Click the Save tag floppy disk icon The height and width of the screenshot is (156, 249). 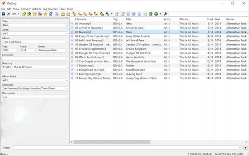click(3, 14)
